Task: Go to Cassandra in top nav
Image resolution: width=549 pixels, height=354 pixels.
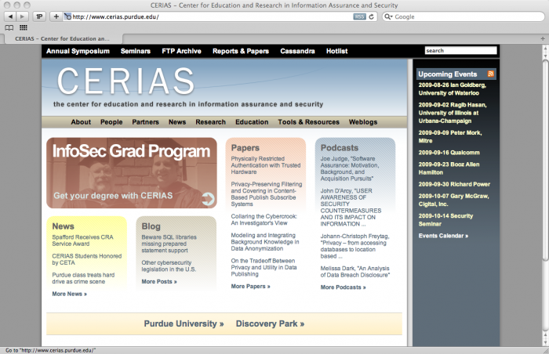Action: click(x=297, y=51)
